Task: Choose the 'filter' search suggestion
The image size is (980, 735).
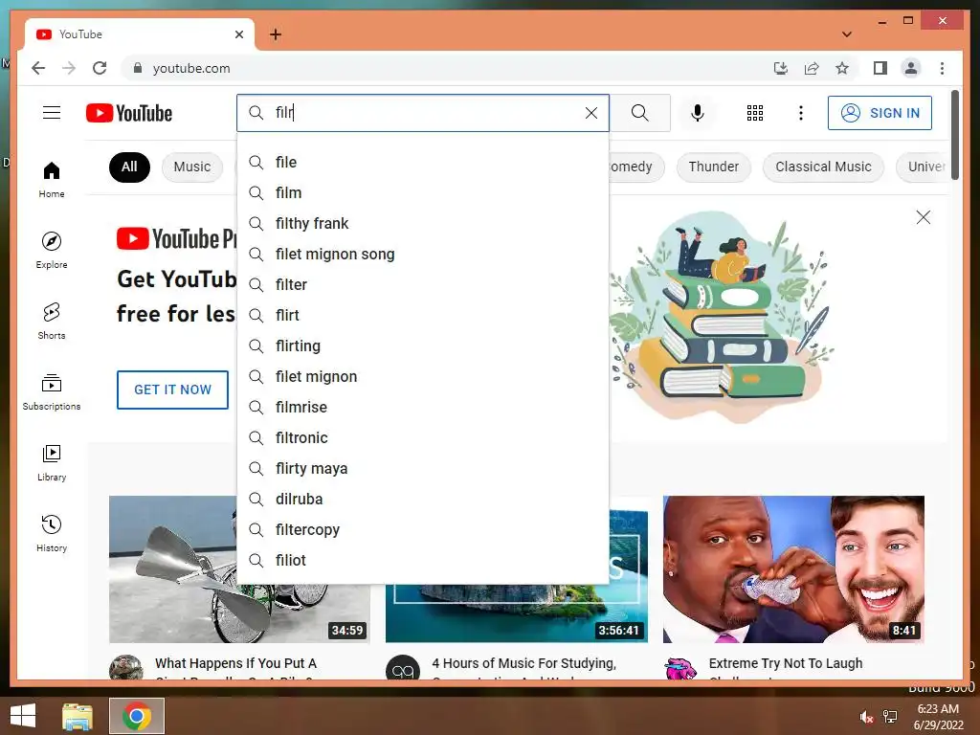Action: 423,285
